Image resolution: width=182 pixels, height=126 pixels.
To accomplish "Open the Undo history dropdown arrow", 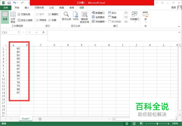I will (18, 3).
